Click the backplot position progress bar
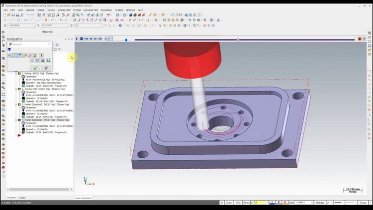 coord(245,39)
